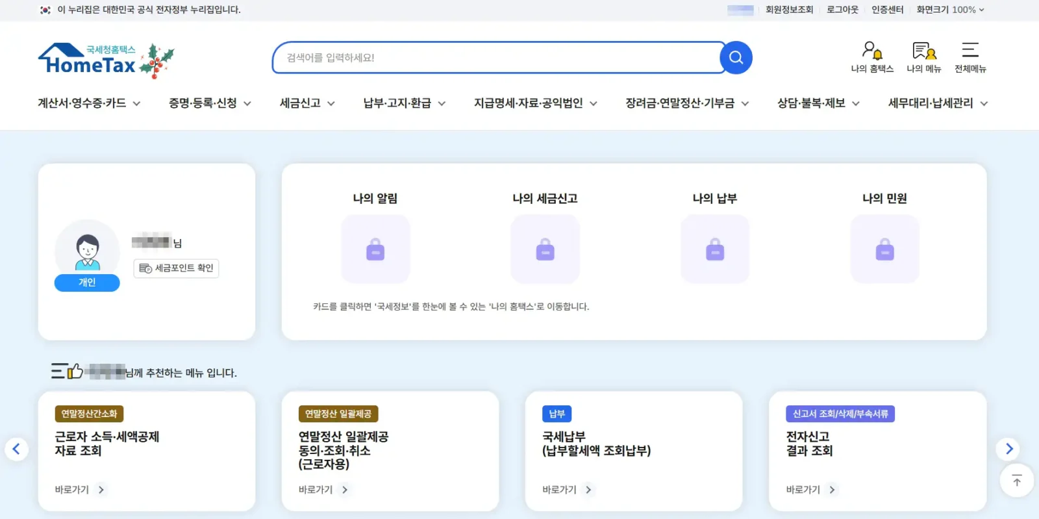This screenshot has width=1039, height=519.
Task: Expand 증명·등록·신청 menu chevron
Action: pos(247,103)
